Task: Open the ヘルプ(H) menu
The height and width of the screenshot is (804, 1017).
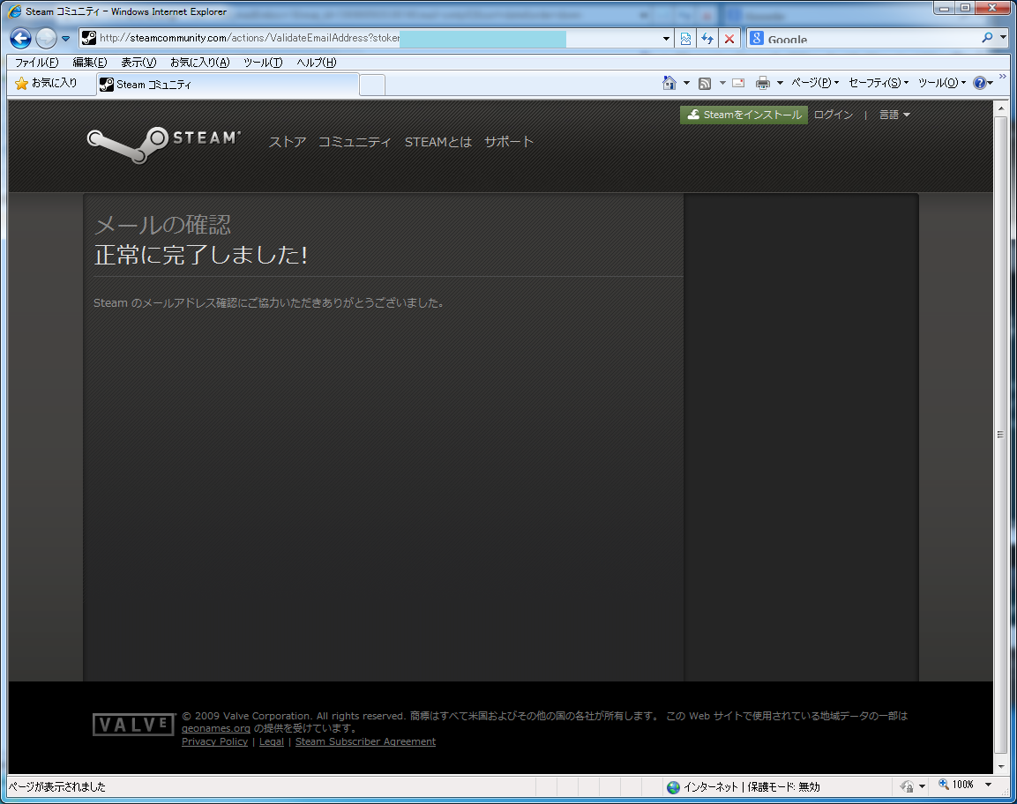Action: click(317, 63)
